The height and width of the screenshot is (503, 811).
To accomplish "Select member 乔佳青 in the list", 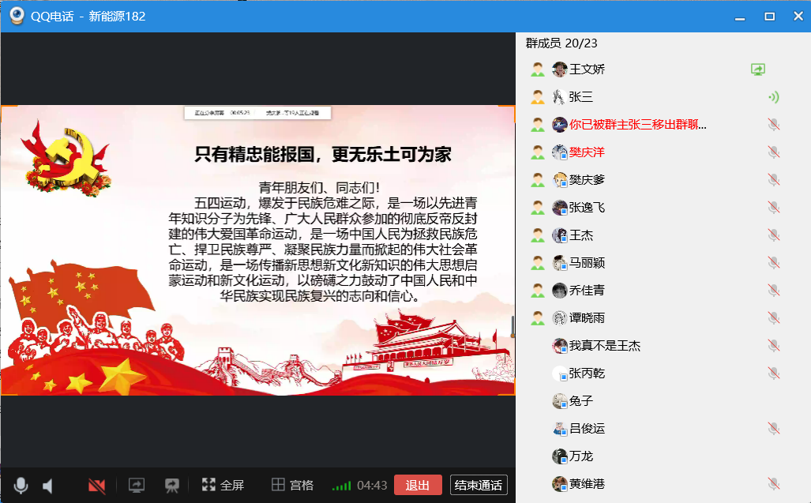I will (587, 291).
